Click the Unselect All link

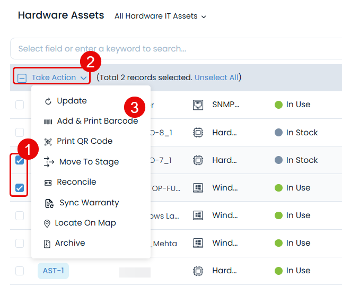coord(216,77)
